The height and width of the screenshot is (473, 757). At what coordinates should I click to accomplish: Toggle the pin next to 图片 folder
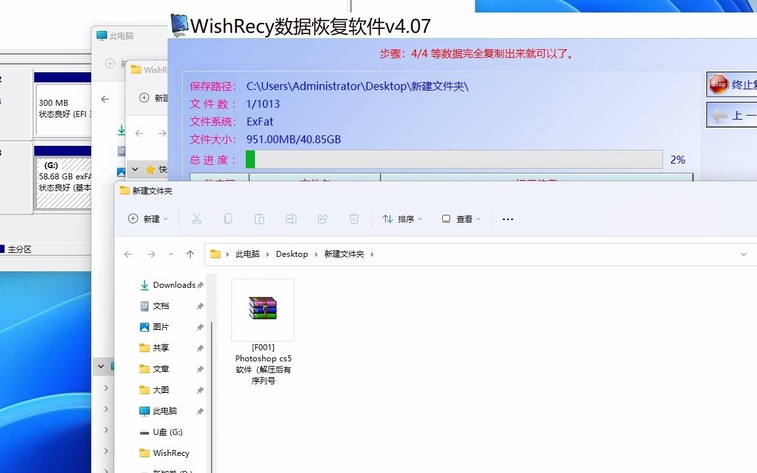(199, 327)
